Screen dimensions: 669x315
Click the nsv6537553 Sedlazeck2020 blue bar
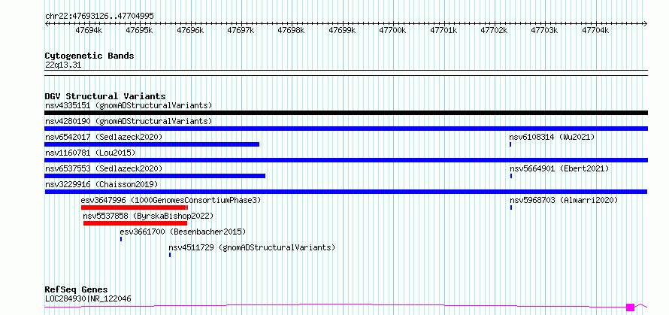coord(155,176)
